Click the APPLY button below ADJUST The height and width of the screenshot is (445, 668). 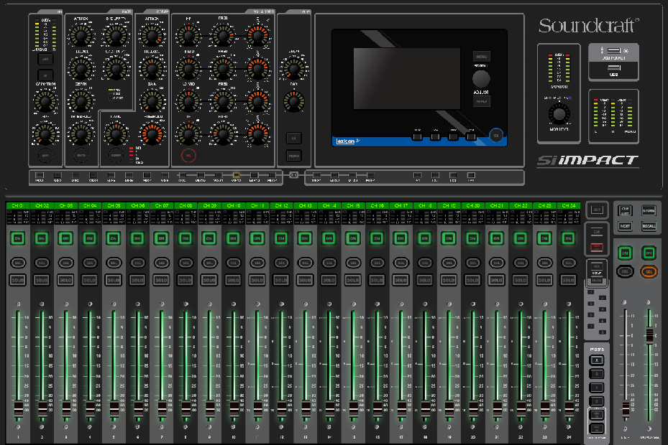pos(481,101)
